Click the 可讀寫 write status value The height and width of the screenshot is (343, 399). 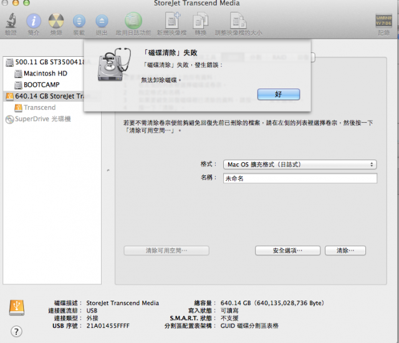pos(229,311)
